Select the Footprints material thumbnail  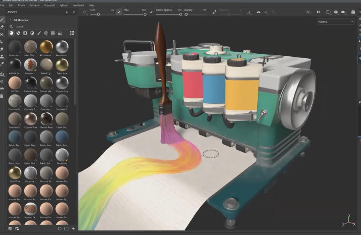coord(62,155)
